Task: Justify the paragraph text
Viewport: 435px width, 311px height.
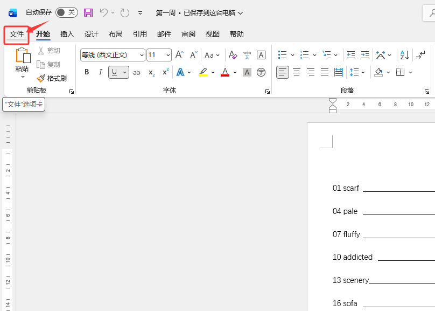Action: point(324,72)
